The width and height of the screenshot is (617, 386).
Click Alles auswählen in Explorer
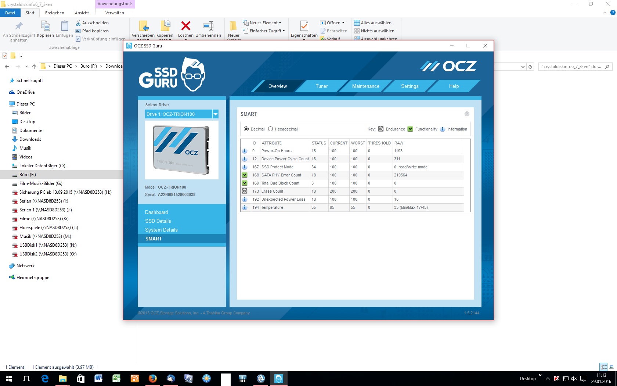[x=373, y=23]
